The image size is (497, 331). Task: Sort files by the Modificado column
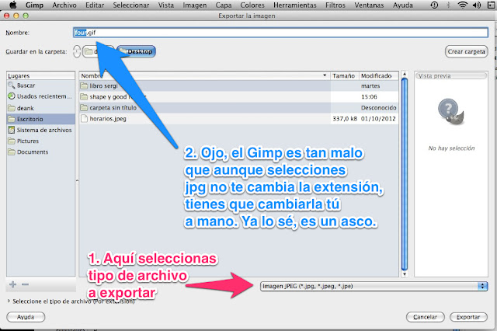(x=378, y=76)
